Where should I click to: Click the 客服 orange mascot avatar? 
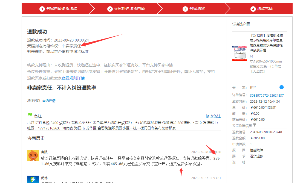pyautogui.click(x=33, y=155)
